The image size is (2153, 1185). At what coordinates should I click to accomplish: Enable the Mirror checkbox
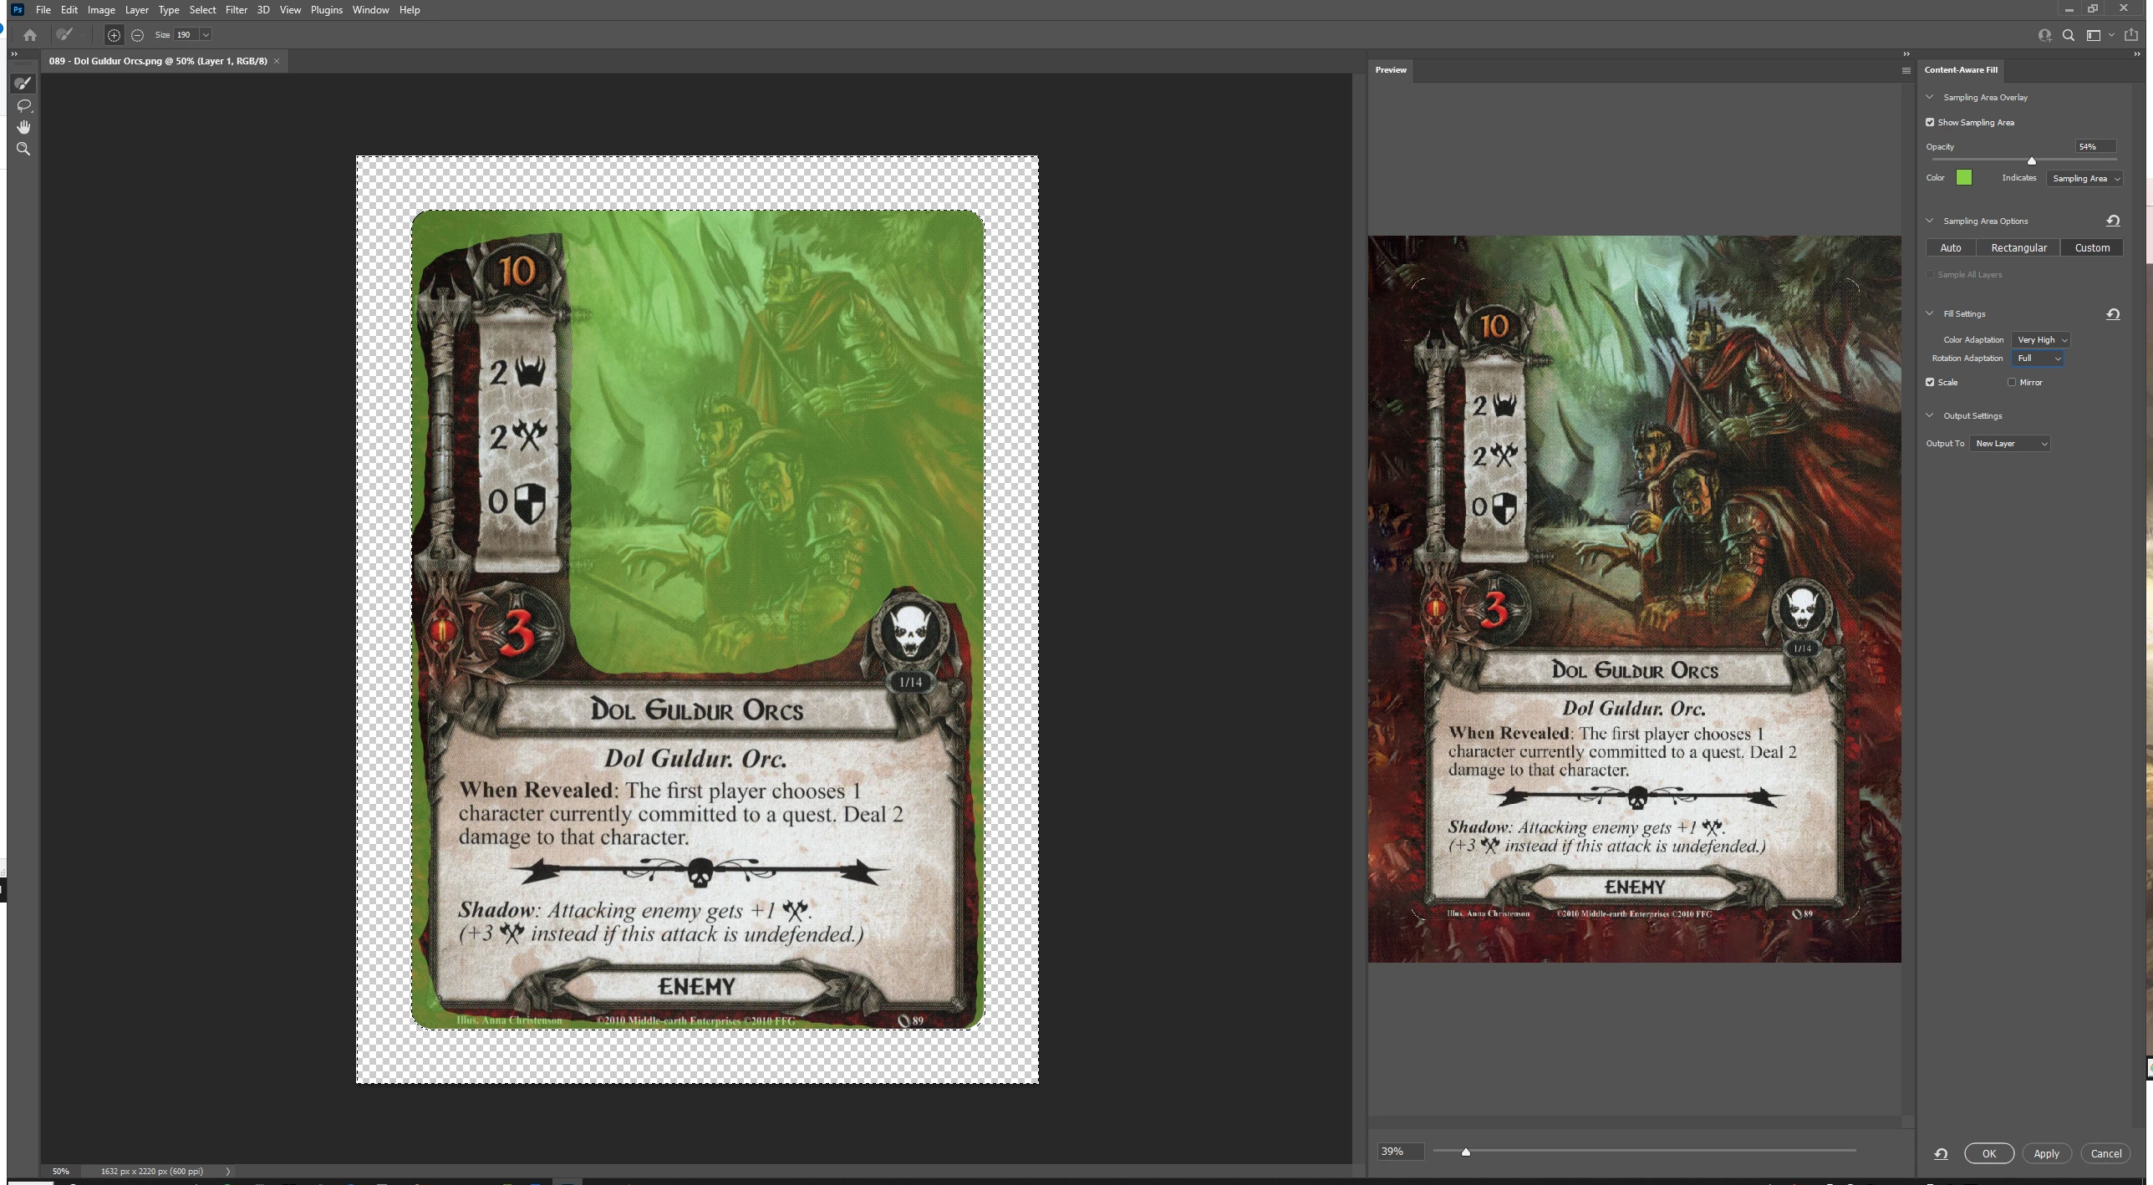[x=2012, y=382]
